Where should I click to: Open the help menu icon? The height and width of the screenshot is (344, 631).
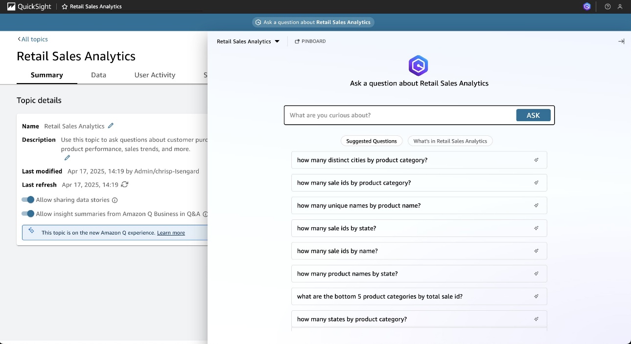(x=608, y=6)
